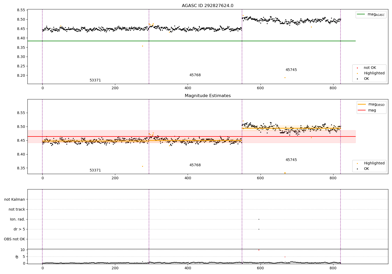392x274 pixels.
Task: Click '45745' in the Magnitude Estimates plot
Action: click(x=291, y=160)
